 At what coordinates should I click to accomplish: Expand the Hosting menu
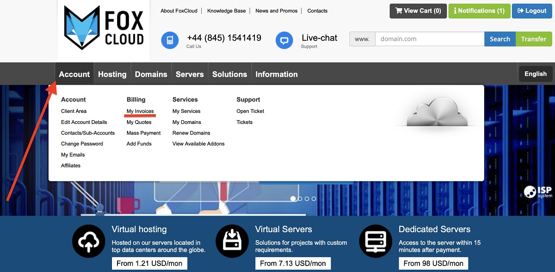coord(112,74)
